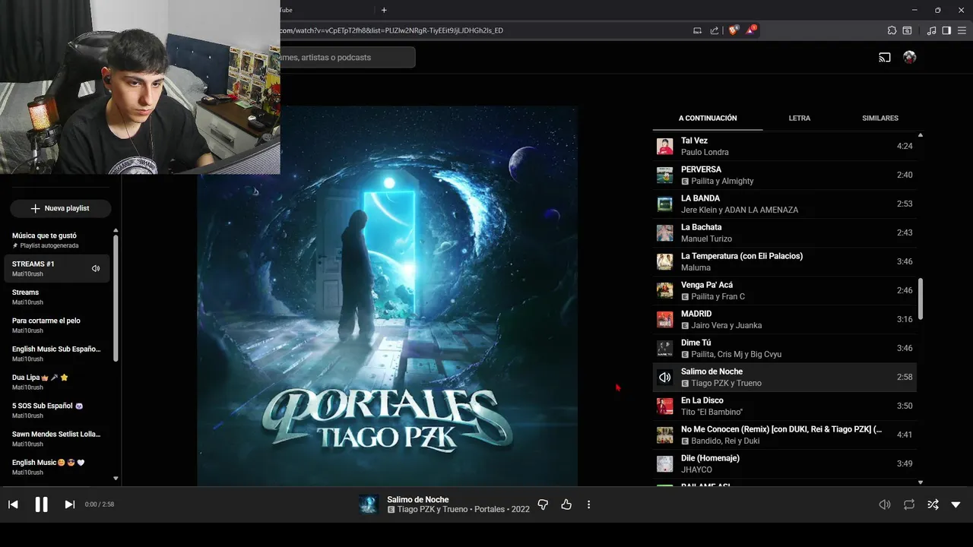
Task: Click the browser address bar URL
Action: click(x=392, y=30)
